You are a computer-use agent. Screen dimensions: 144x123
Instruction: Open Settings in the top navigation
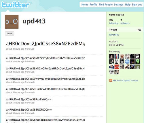click(119, 5)
